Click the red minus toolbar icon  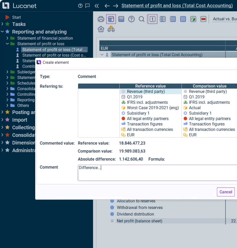(x=203, y=19)
